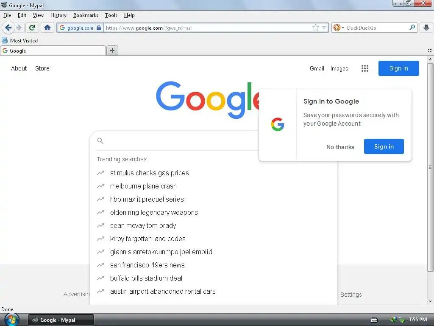Click the magnifier in DuckDuckGo search box
This screenshot has width=434, height=326.
[x=412, y=28]
